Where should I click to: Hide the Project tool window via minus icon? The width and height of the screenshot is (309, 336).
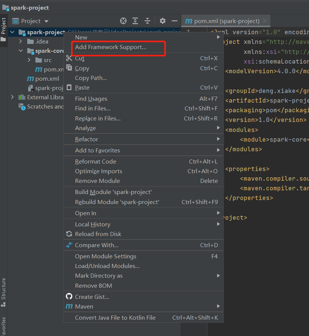pos(175,21)
